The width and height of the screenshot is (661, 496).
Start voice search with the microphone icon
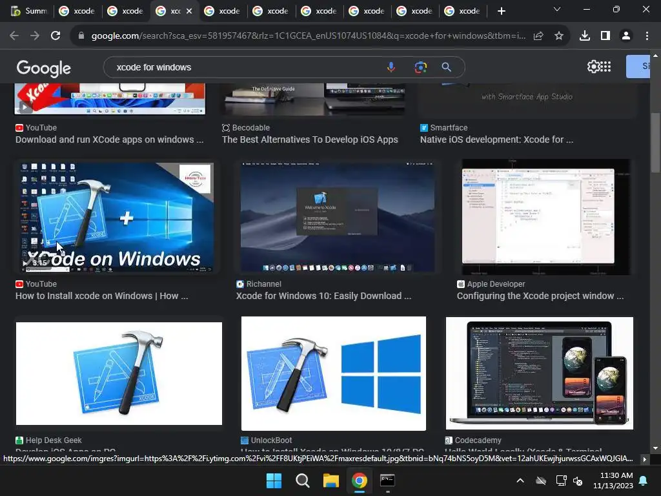[x=391, y=67]
